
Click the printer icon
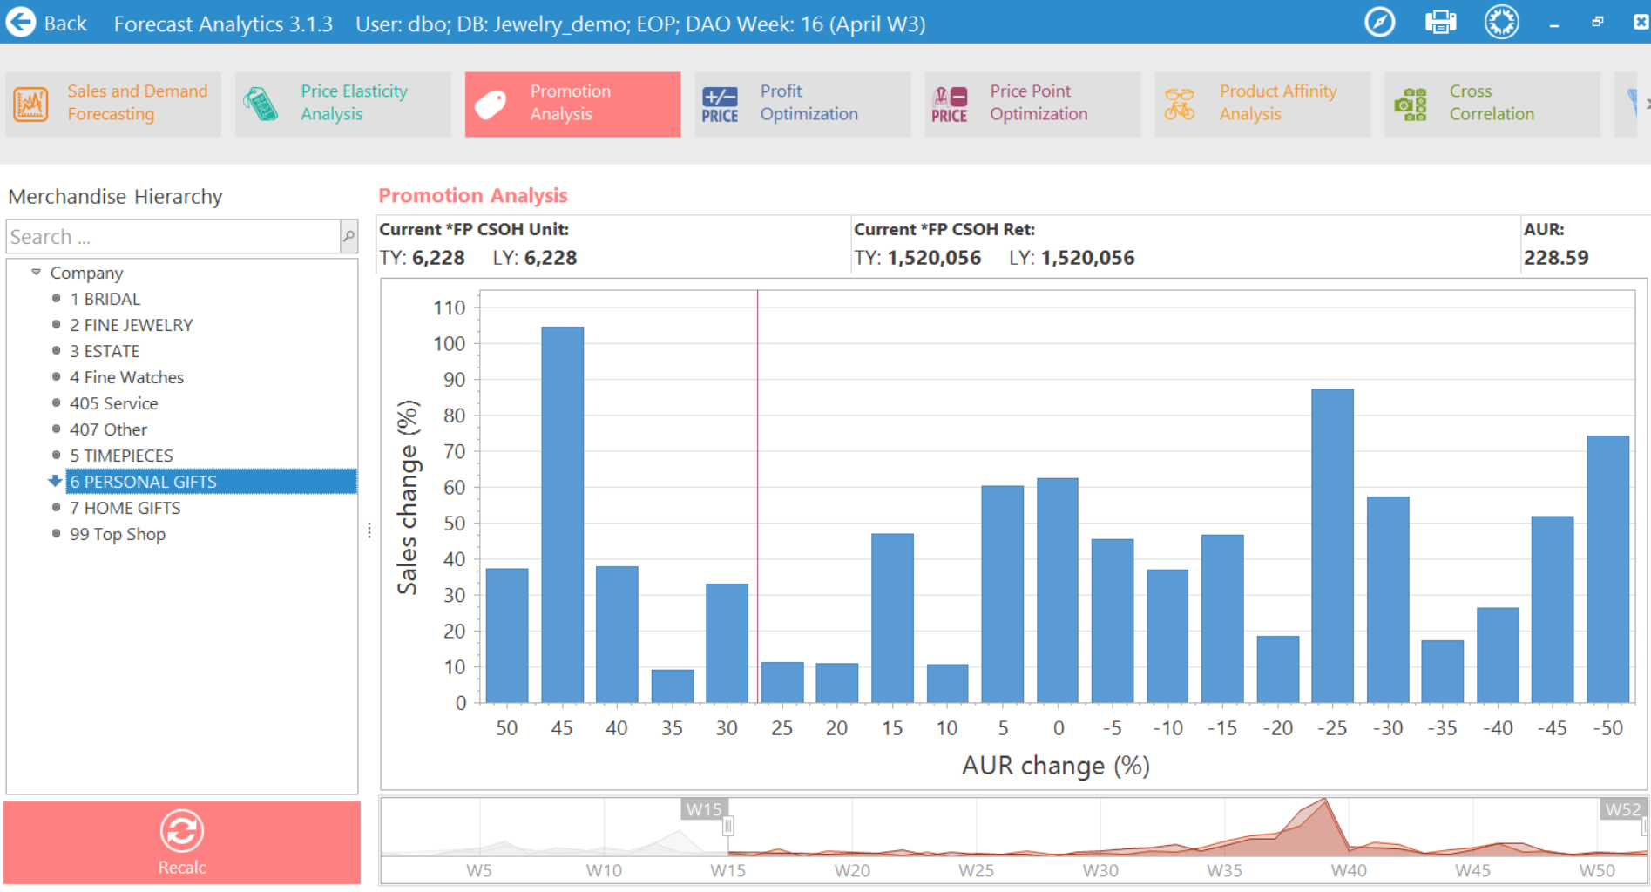click(x=1440, y=23)
